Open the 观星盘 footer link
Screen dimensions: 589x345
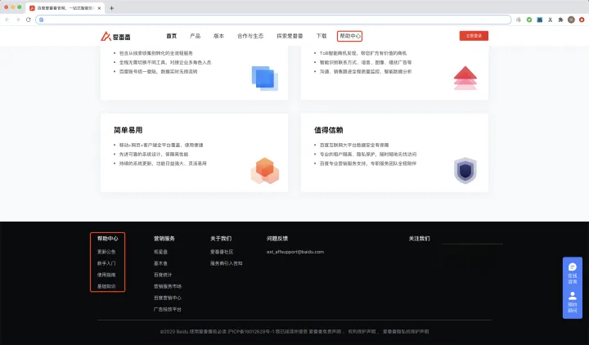click(160, 252)
